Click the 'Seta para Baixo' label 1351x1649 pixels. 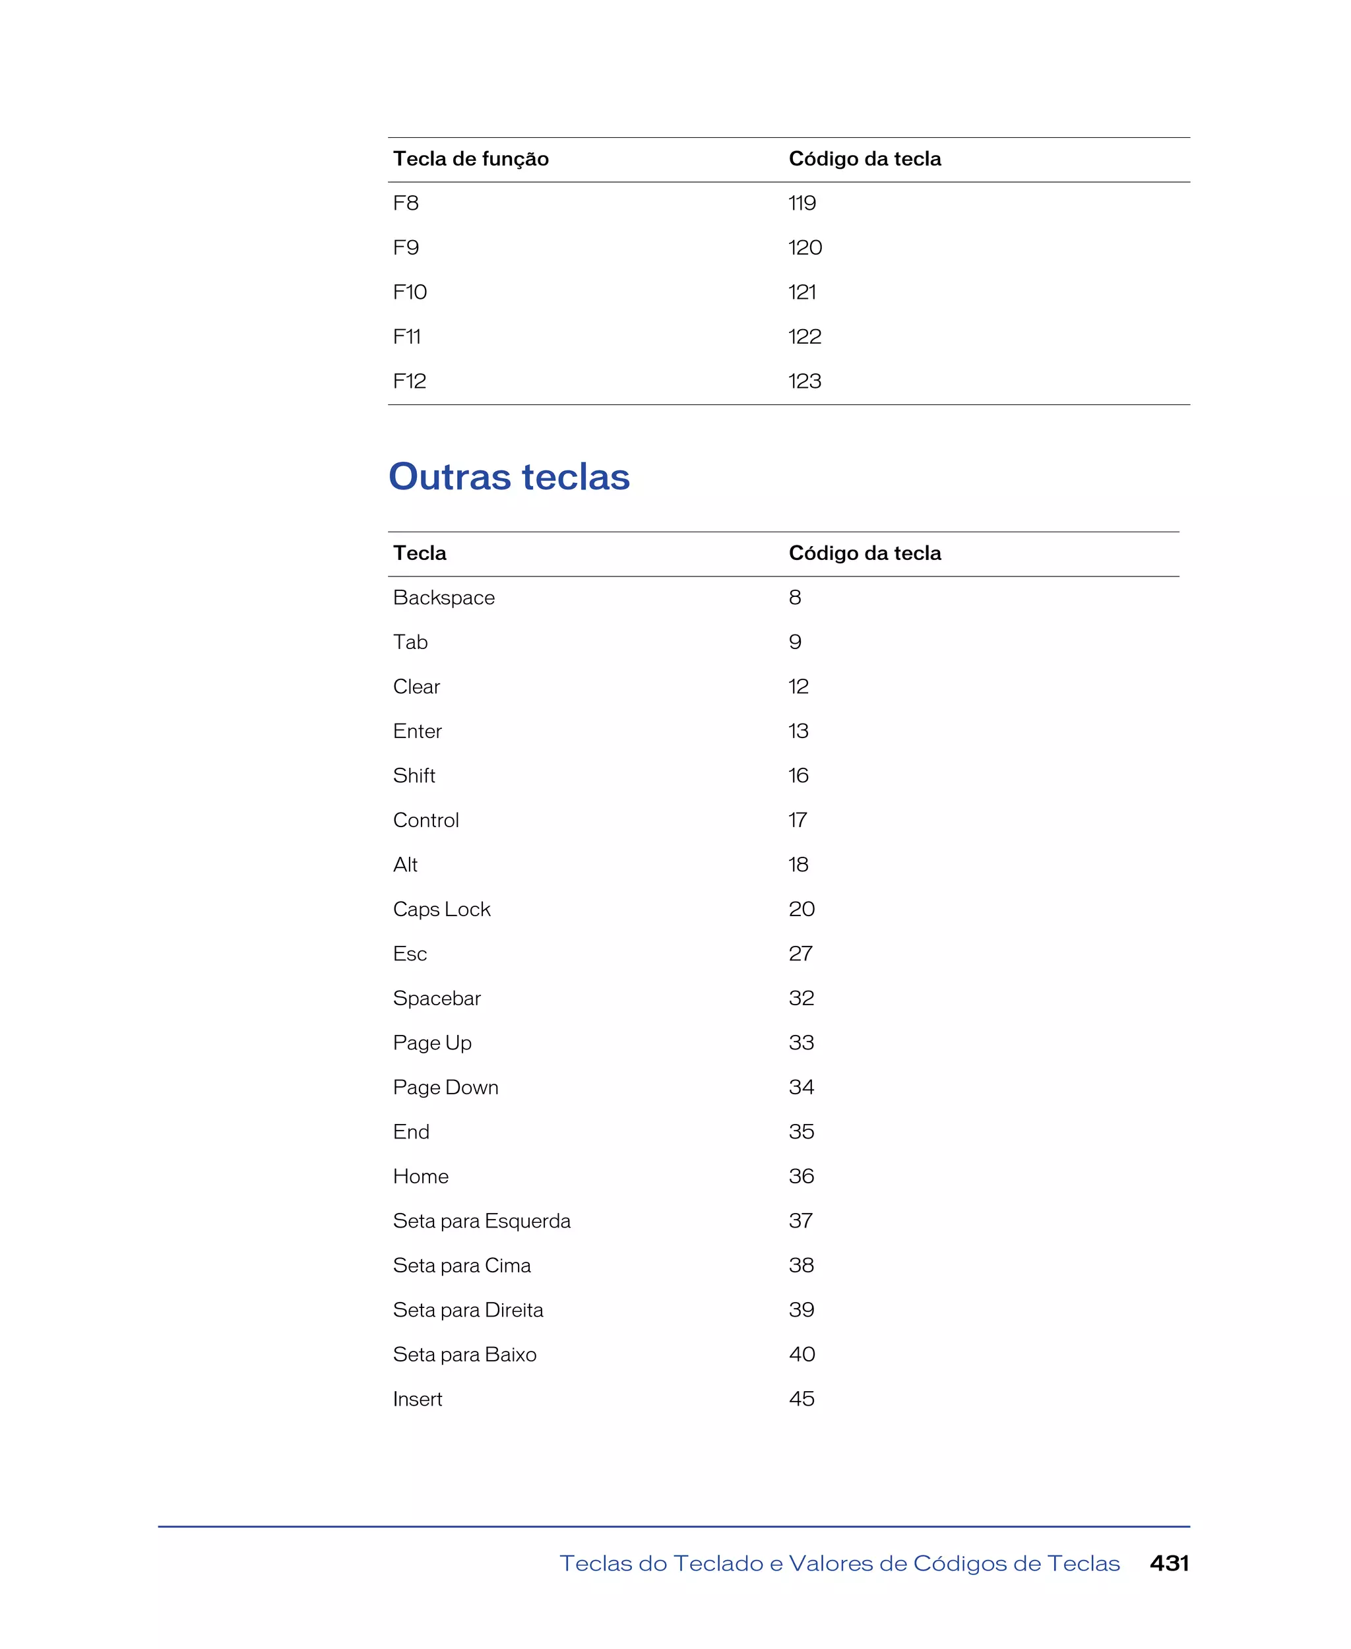464,1355
